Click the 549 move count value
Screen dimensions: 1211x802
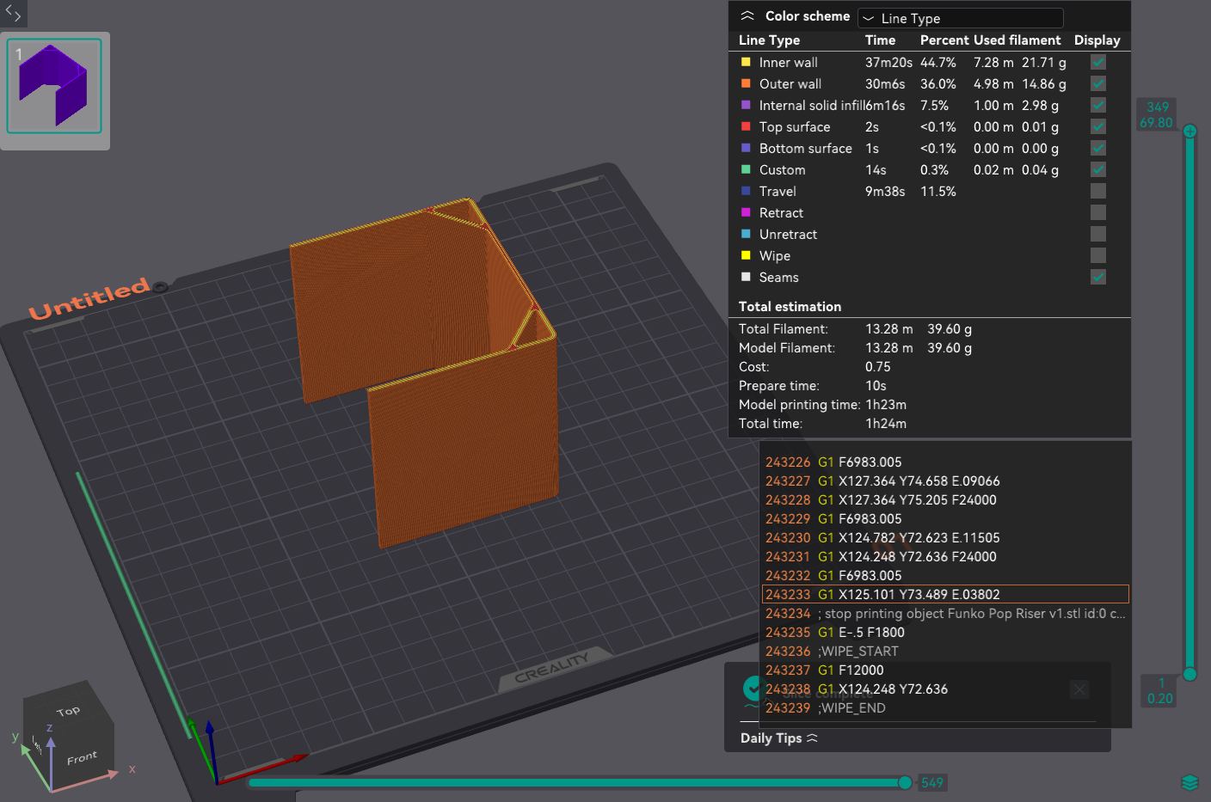[932, 782]
